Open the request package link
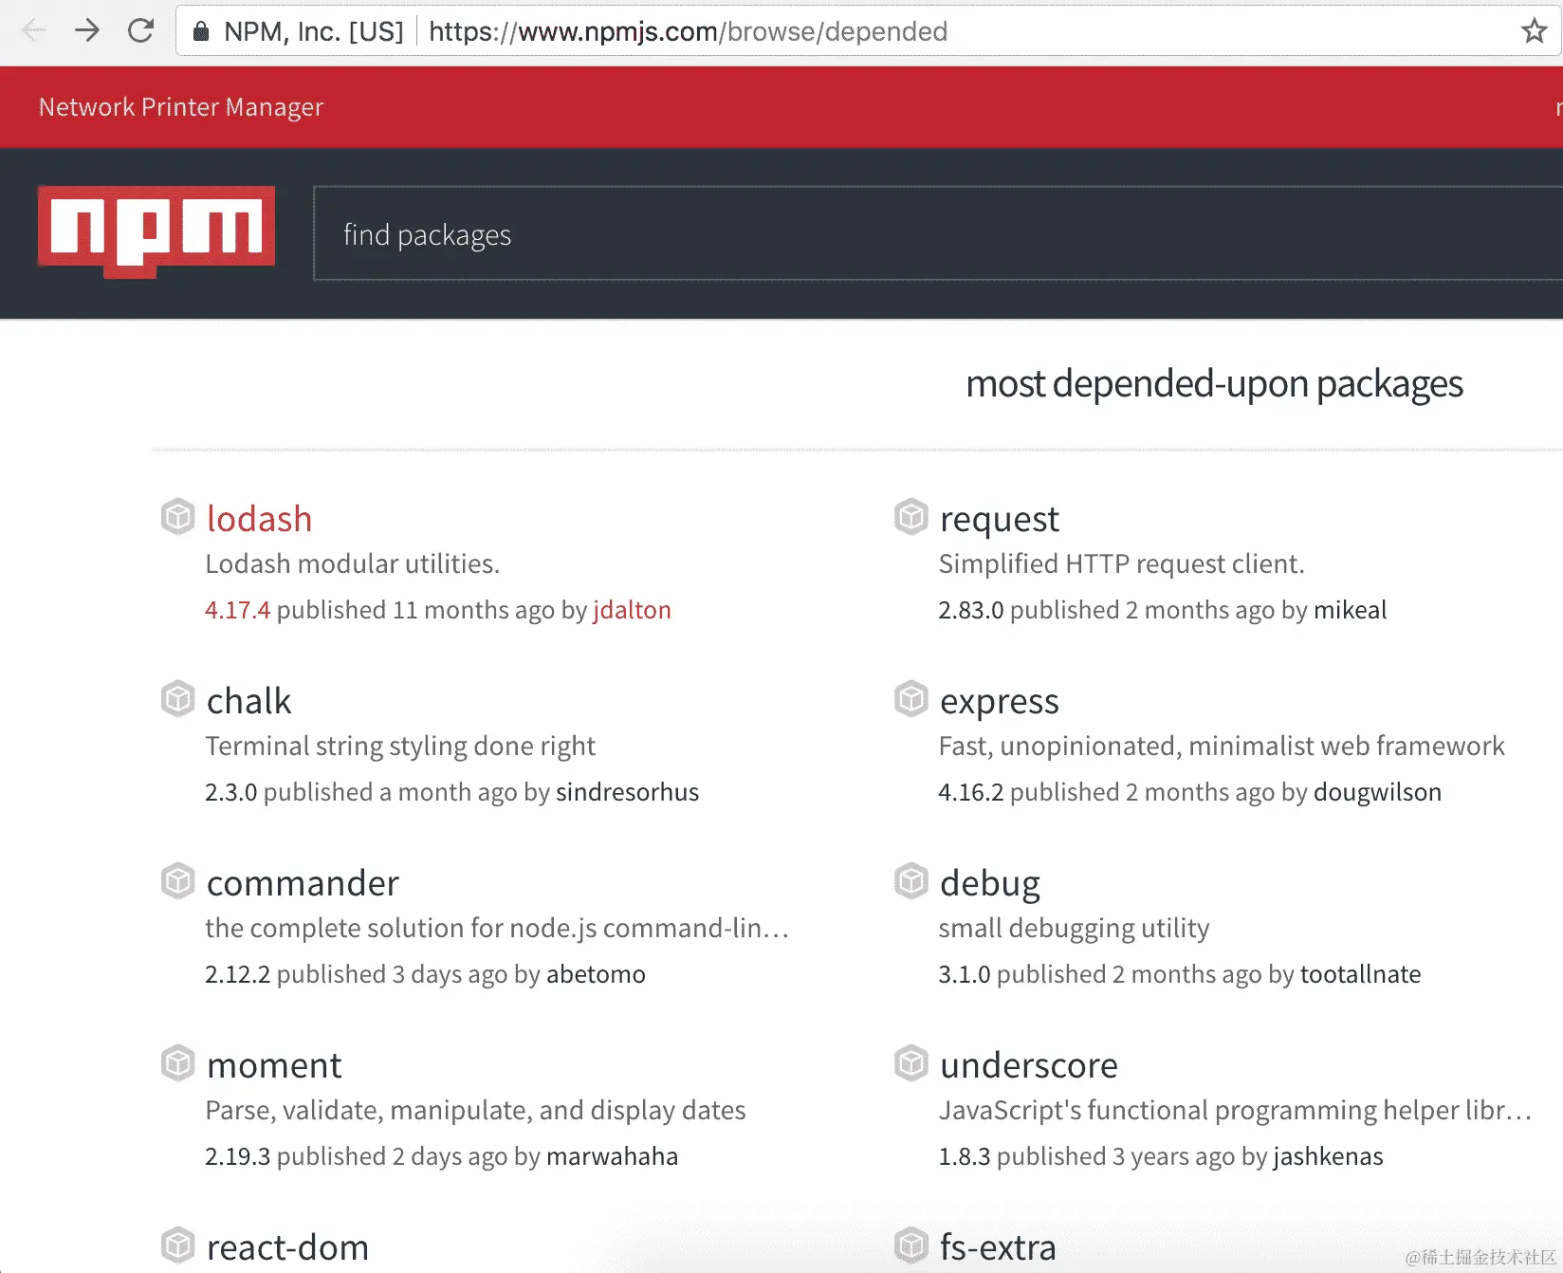Viewport: 1563px width, 1273px height. pos(999,519)
